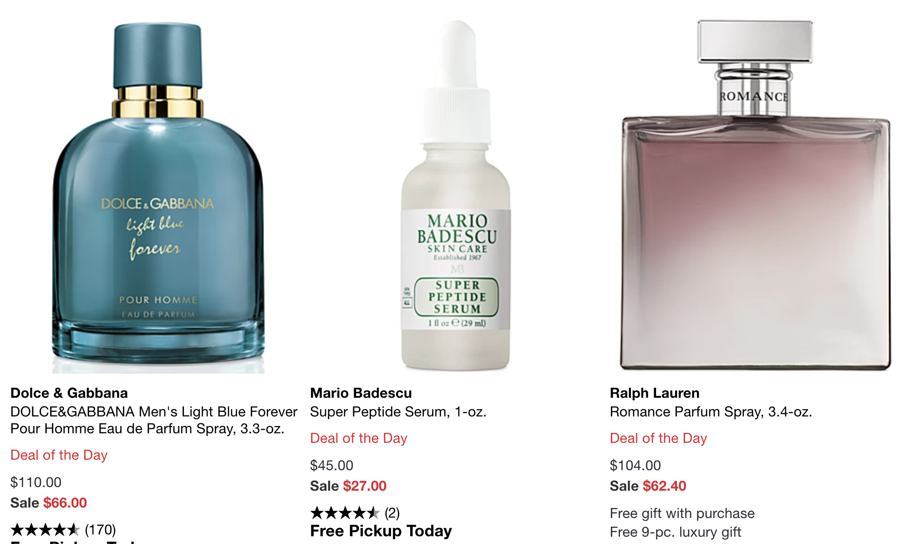The width and height of the screenshot is (905, 544).
Task: Open the Ralph Lauren Romance bottle image
Action: click(x=756, y=195)
